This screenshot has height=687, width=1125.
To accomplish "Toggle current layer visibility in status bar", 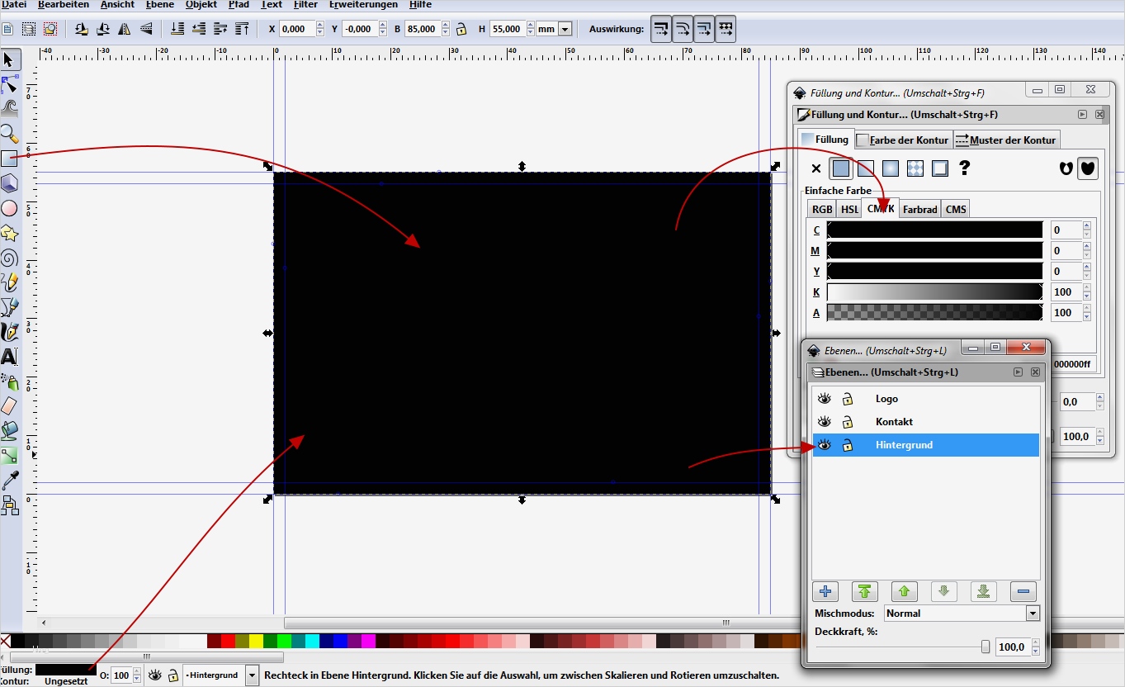I will tap(154, 675).
